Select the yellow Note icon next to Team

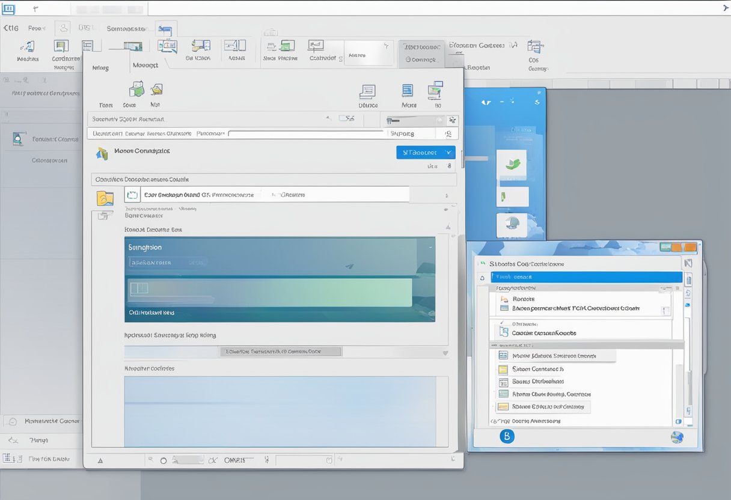coord(155,91)
